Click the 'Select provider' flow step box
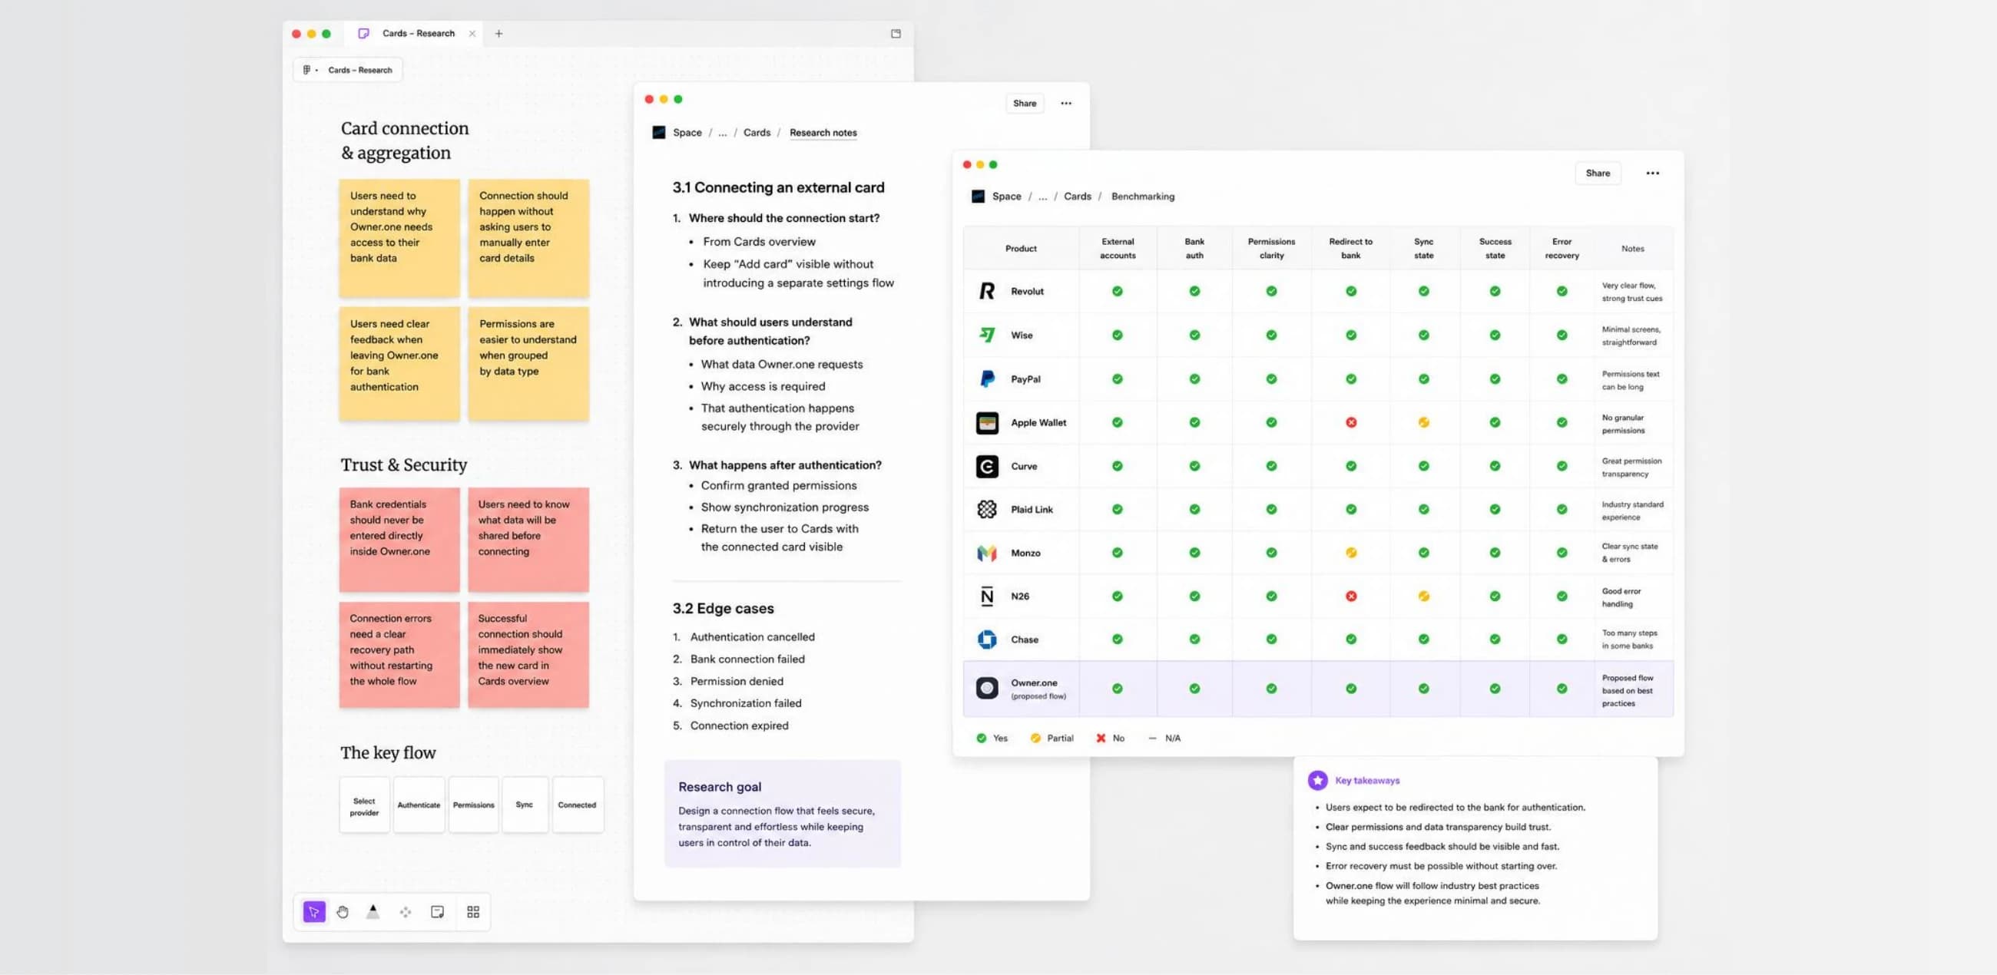This screenshot has height=975, width=1997. [x=364, y=805]
